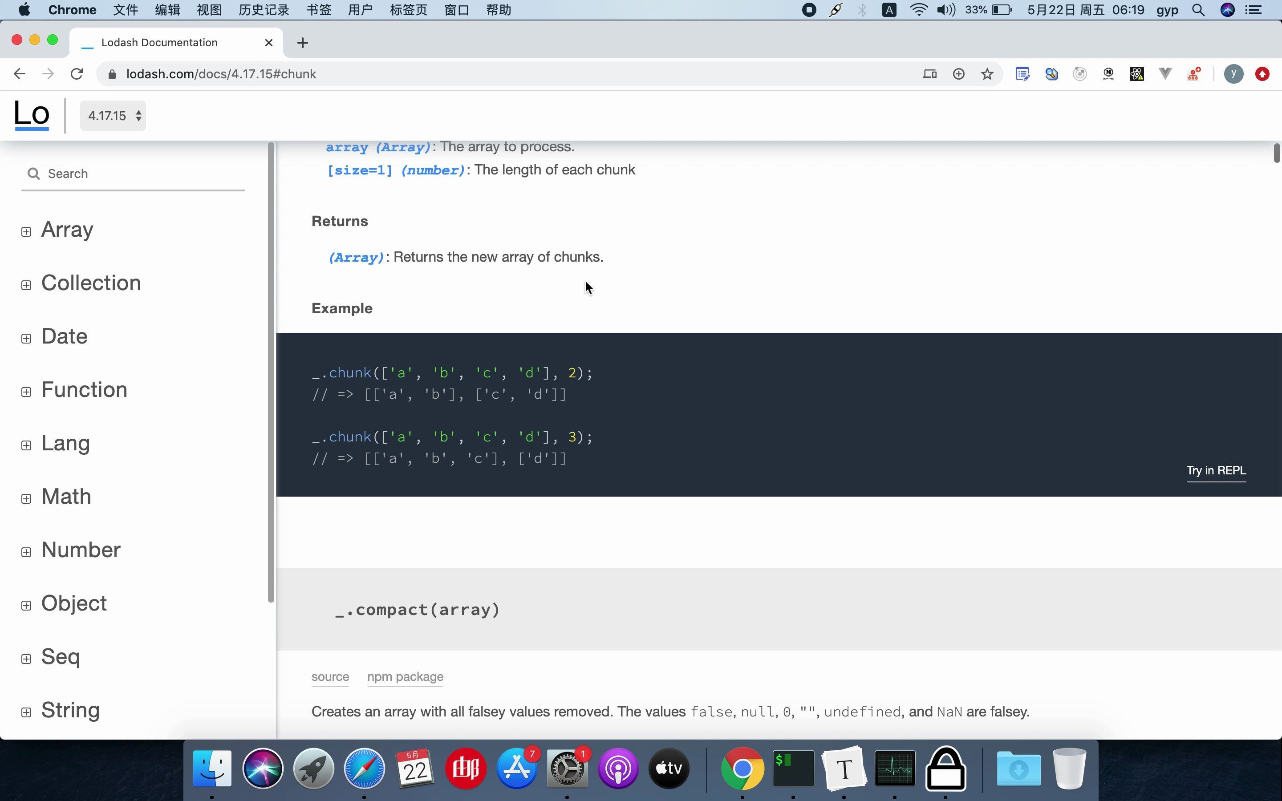Click the cast device icon in address bar
This screenshot has height=801, width=1282.
930,73
